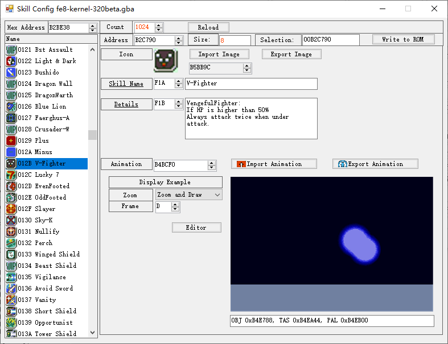Select the 013A Tower Shield row

click(47, 333)
